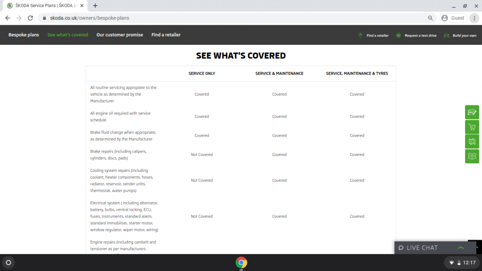Click the battery status icon
This screenshot has width=482, height=271.
click(459, 263)
